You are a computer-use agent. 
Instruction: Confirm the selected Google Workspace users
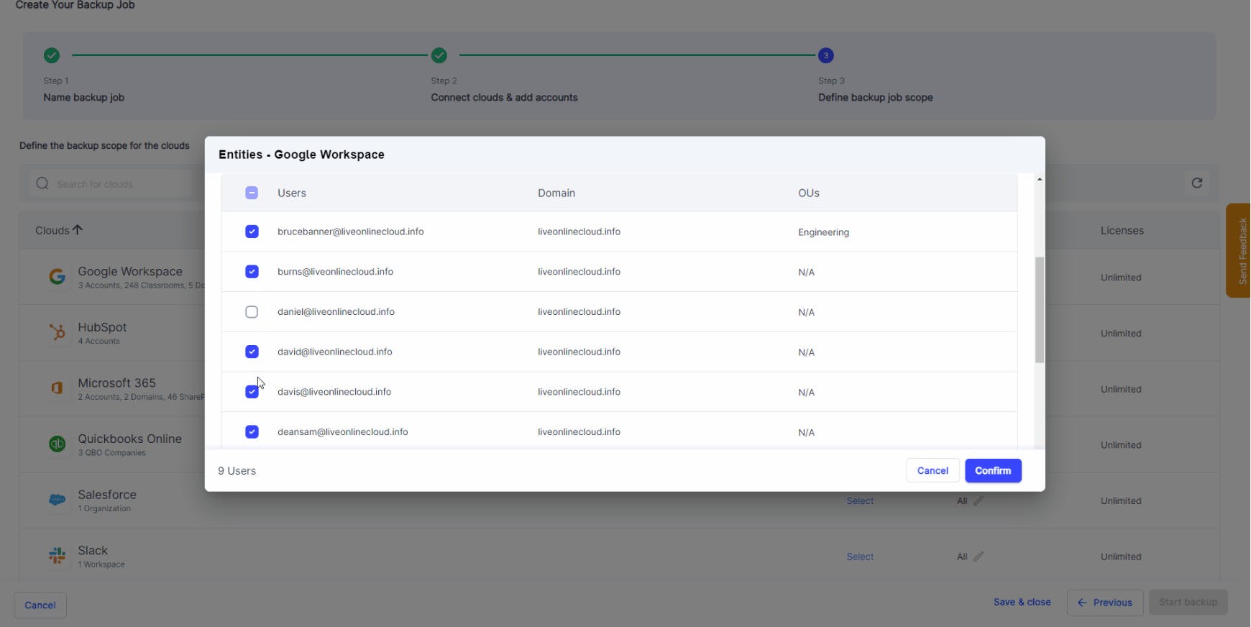[x=992, y=471]
